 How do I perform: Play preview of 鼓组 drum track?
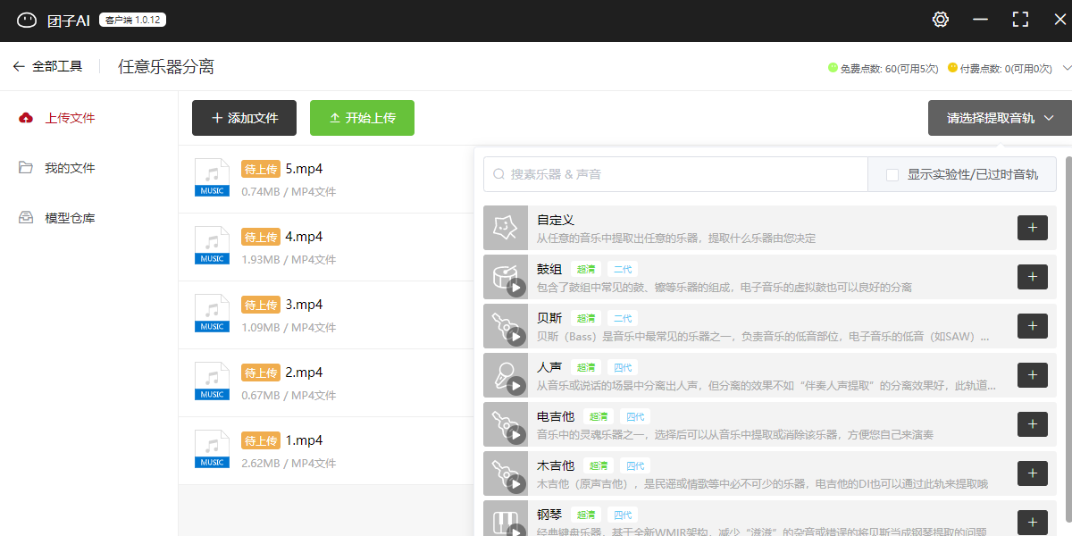515,288
